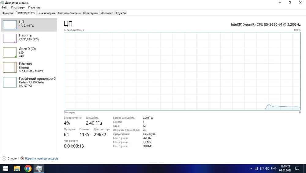The width and height of the screenshot is (306, 173).
Task: Click the Ядра value 12
Action: pos(144,126)
